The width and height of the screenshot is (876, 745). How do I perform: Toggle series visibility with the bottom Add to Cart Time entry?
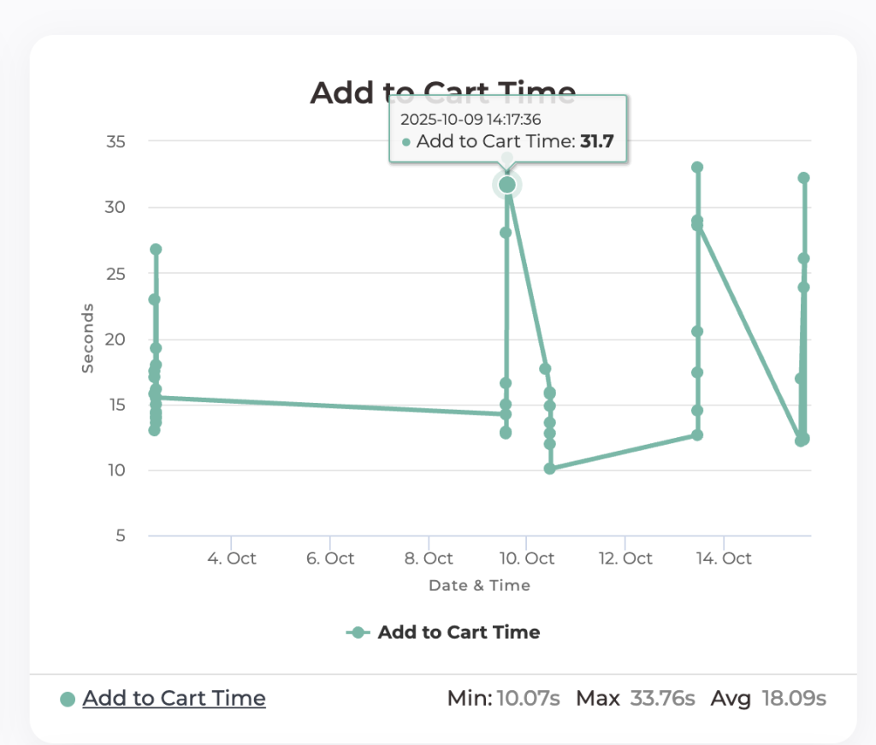(x=174, y=698)
